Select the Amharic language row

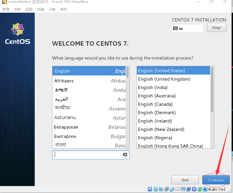point(89,90)
